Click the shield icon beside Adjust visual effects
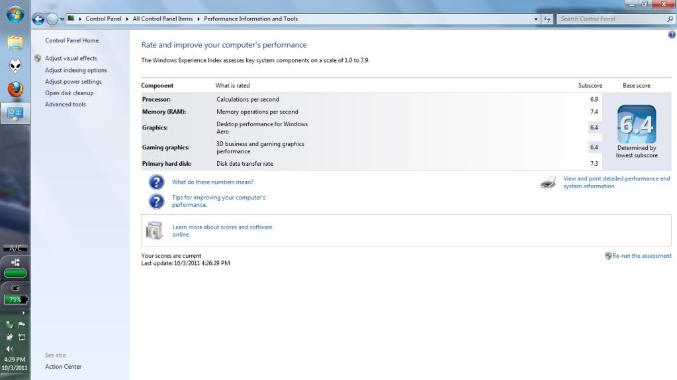 coord(38,58)
